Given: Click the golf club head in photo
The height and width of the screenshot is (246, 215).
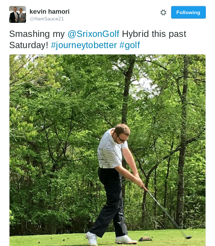Looking at the screenshot, I should click(x=188, y=237).
